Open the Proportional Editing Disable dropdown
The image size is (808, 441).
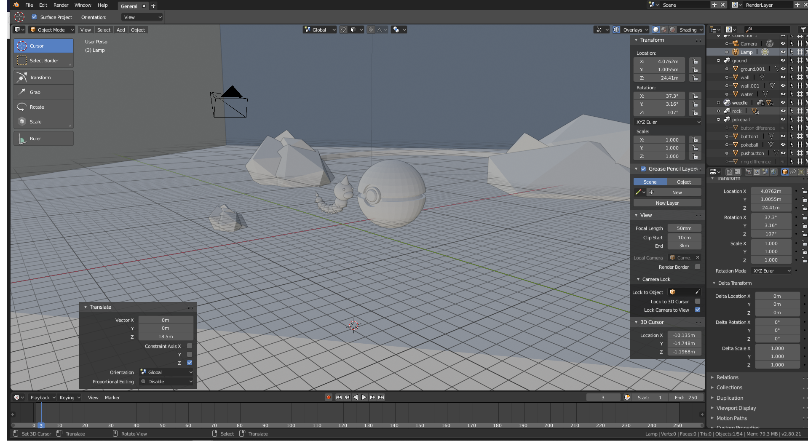[166, 382]
